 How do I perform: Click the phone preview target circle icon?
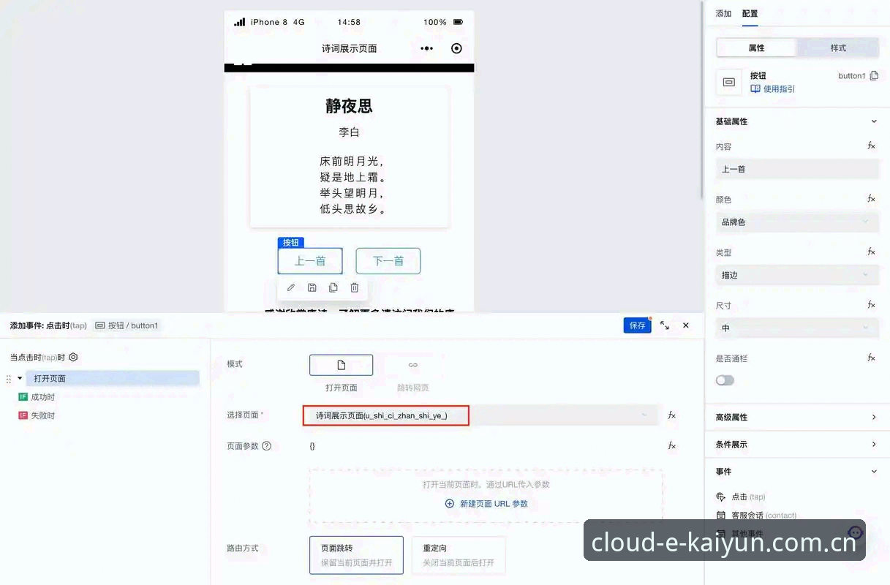(x=457, y=48)
